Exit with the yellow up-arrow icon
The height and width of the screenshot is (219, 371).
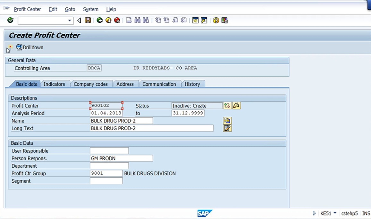pos(109,20)
